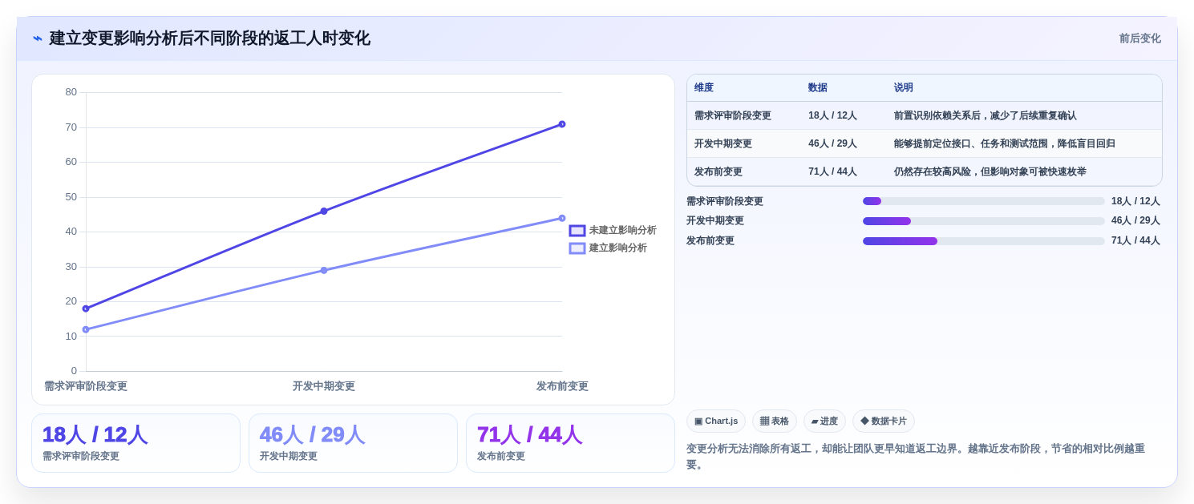
Task: Click 46人 / 29人 value beside progress bar
Action: pos(1135,221)
